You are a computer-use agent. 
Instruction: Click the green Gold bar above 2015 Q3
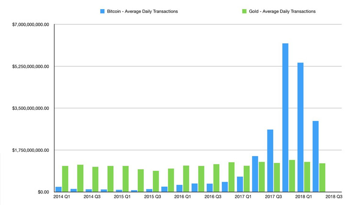(156, 181)
